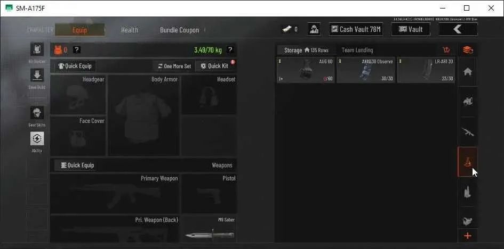Viewport: 504px width, 249px height.
Task: Select the AUG 60 magazine item
Action: 306,70
